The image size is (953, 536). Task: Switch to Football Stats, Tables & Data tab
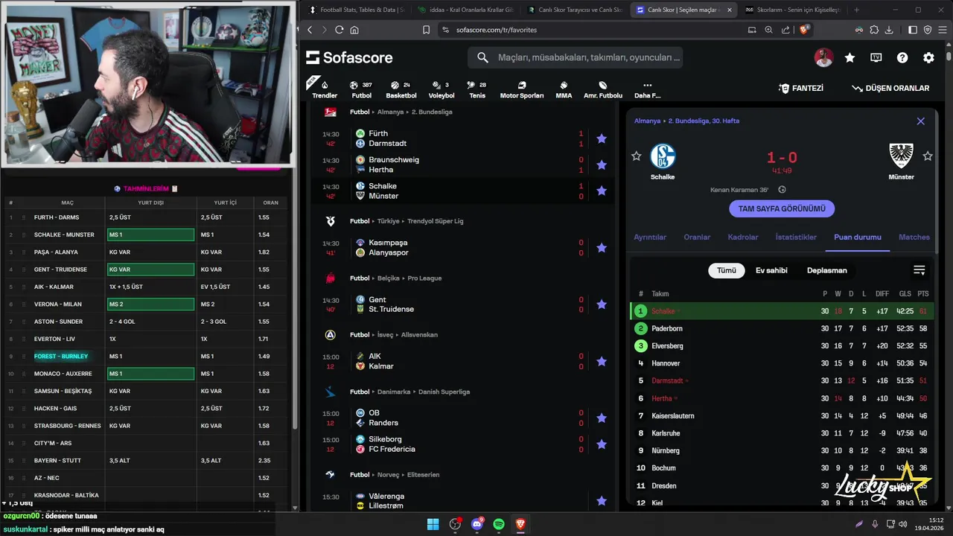(x=356, y=10)
